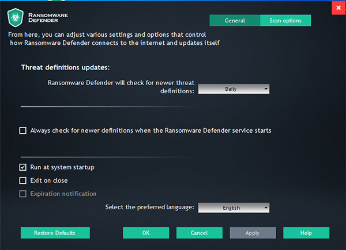This screenshot has height=250, width=346.
Task: Close the settings window with the red X
Action: click(339, 8)
